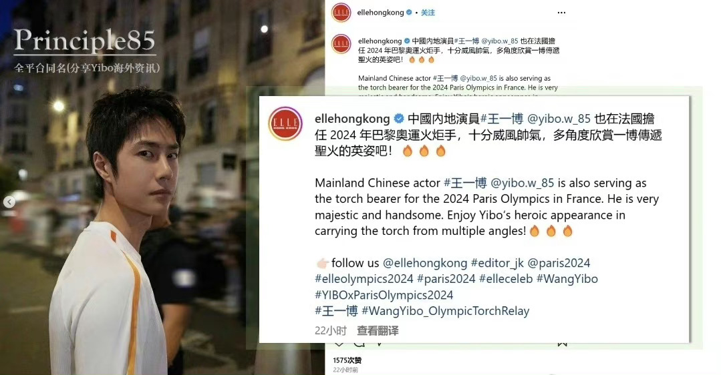This screenshot has width=721, height=375.
Task: Follow ellehongkong using the 关注 button
Action: (x=428, y=13)
